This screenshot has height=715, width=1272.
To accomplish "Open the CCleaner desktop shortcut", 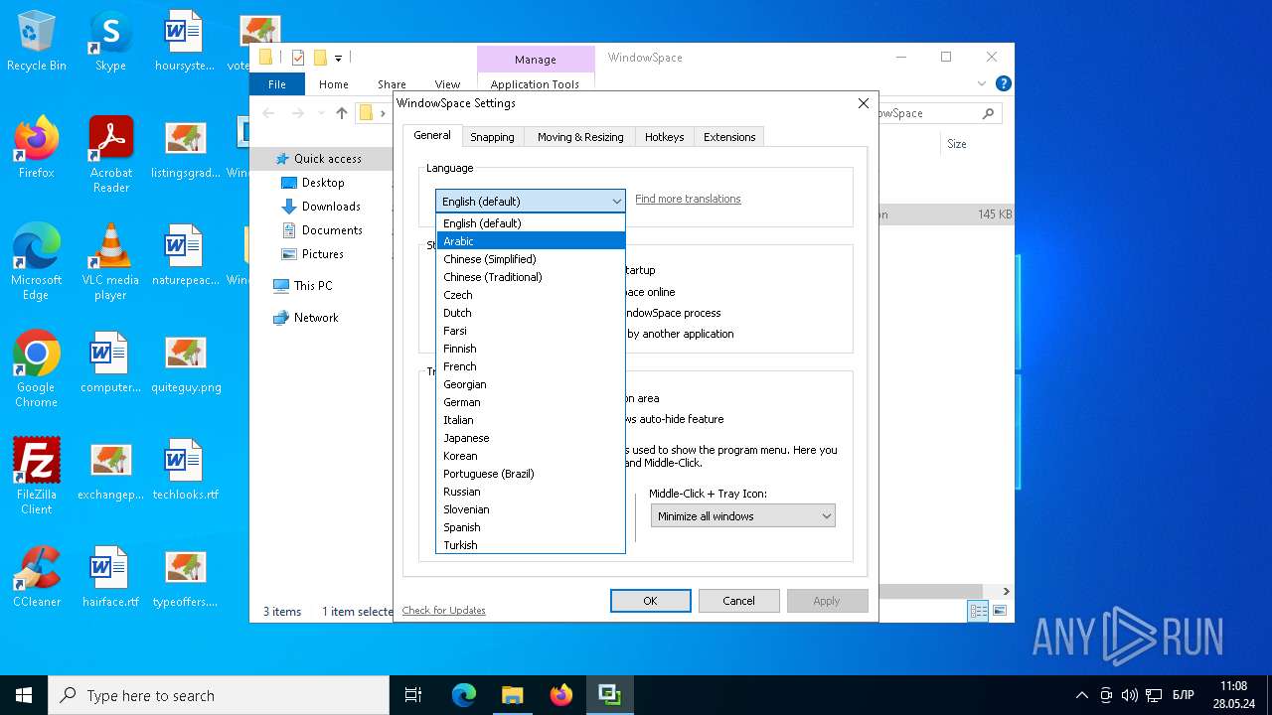I will (x=37, y=576).
